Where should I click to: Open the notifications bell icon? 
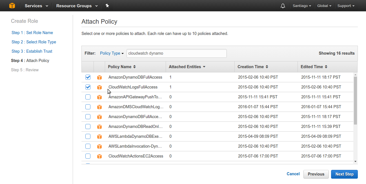pos(283,6)
